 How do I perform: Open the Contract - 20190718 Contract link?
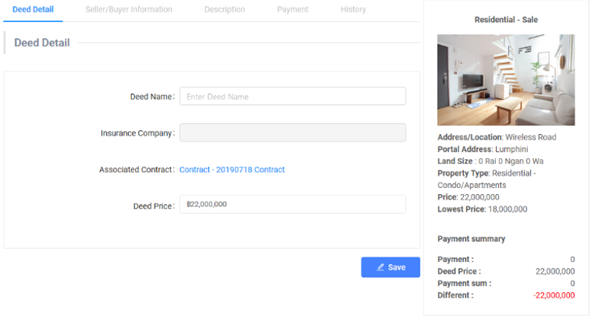pos(232,170)
